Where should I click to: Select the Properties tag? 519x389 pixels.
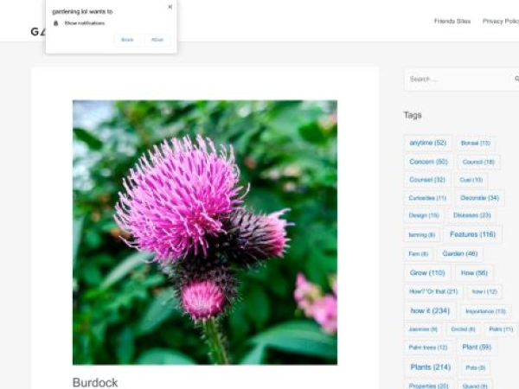tap(428, 386)
